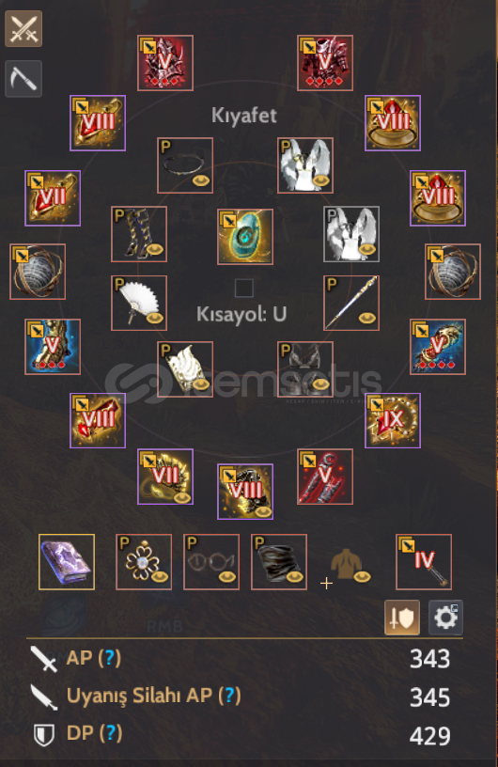Screen dimensions: 498x767
Task: Select the white-winged outfit armor slot
Action: click(x=305, y=165)
